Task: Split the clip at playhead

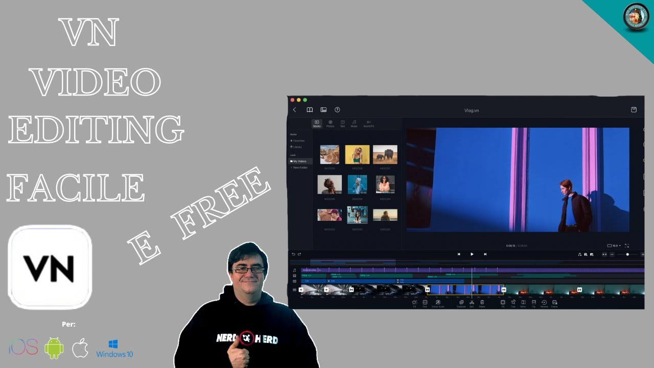Action: pyautogui.click(x=472, y=304)
